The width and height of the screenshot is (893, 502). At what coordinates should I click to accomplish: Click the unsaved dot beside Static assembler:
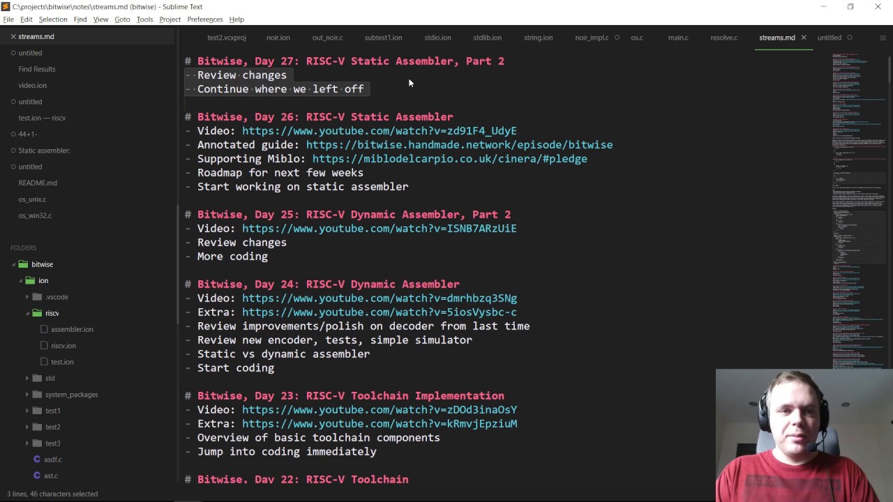click(13, 150)
